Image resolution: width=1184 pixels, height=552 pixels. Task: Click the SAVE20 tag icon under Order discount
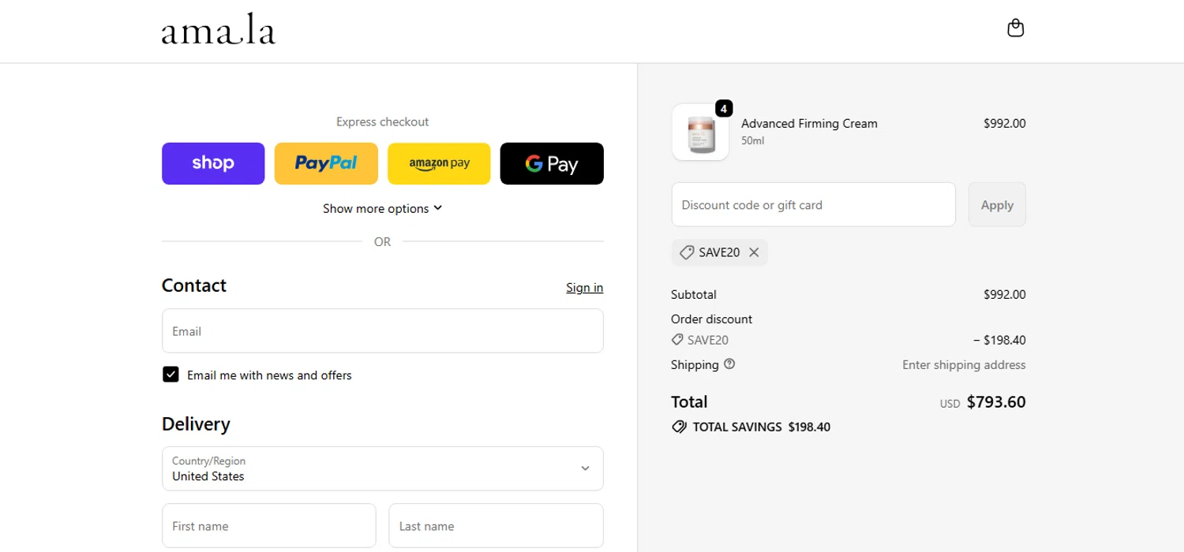[677, 340]
